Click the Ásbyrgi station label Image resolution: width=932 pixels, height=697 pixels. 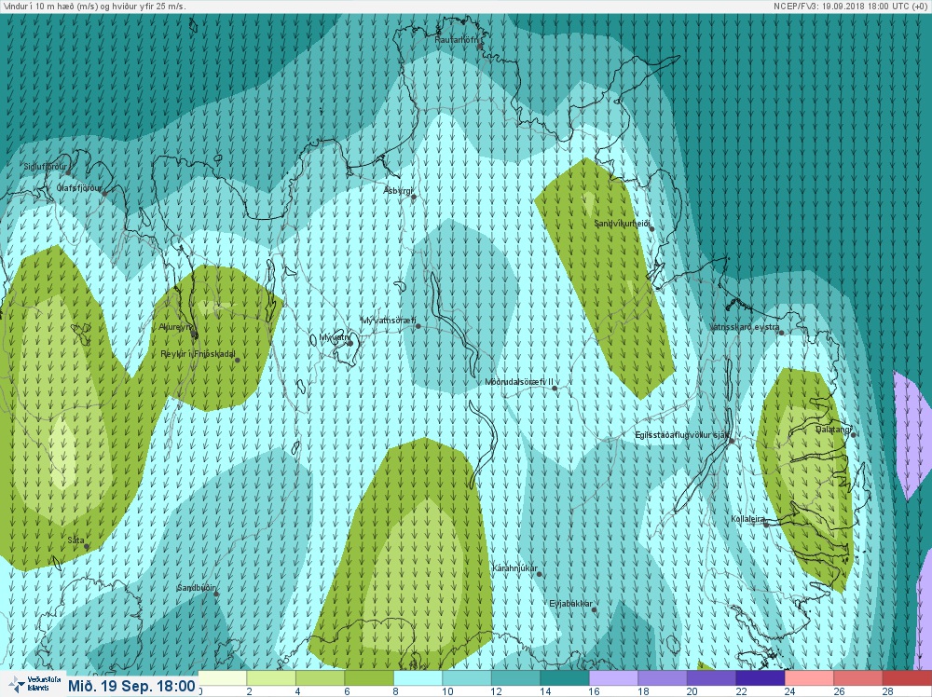tap(398, 191)
